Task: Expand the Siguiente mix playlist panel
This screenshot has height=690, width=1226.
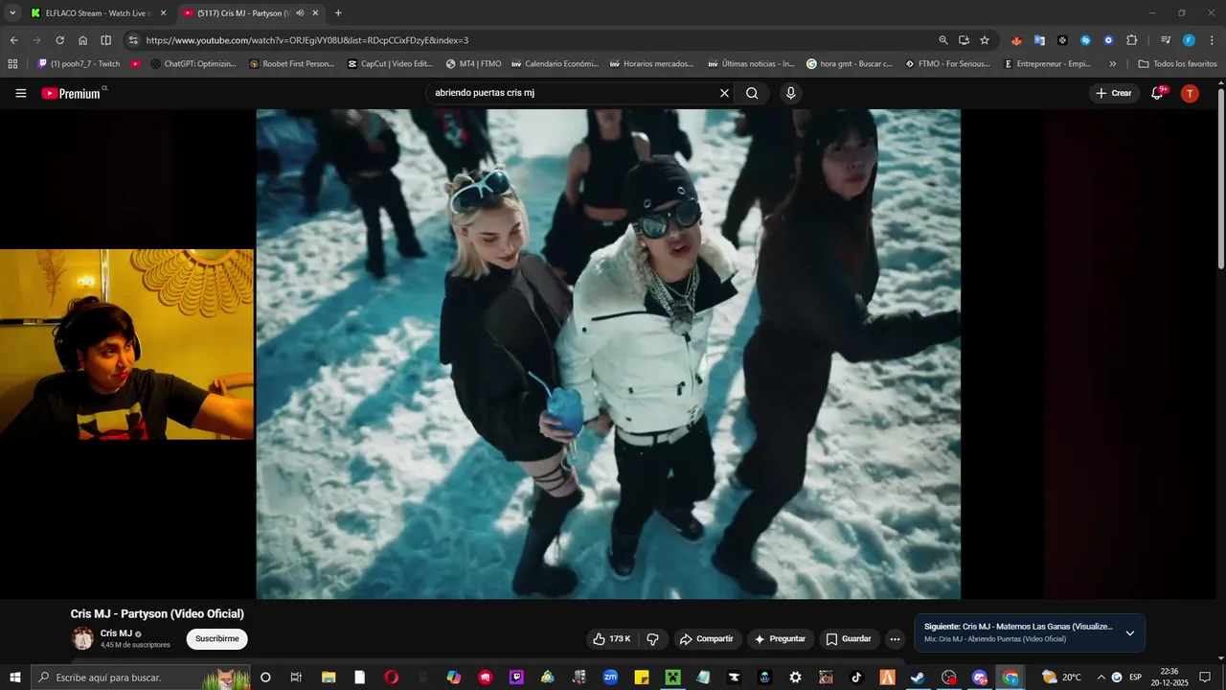Action: click(1129, 632)
